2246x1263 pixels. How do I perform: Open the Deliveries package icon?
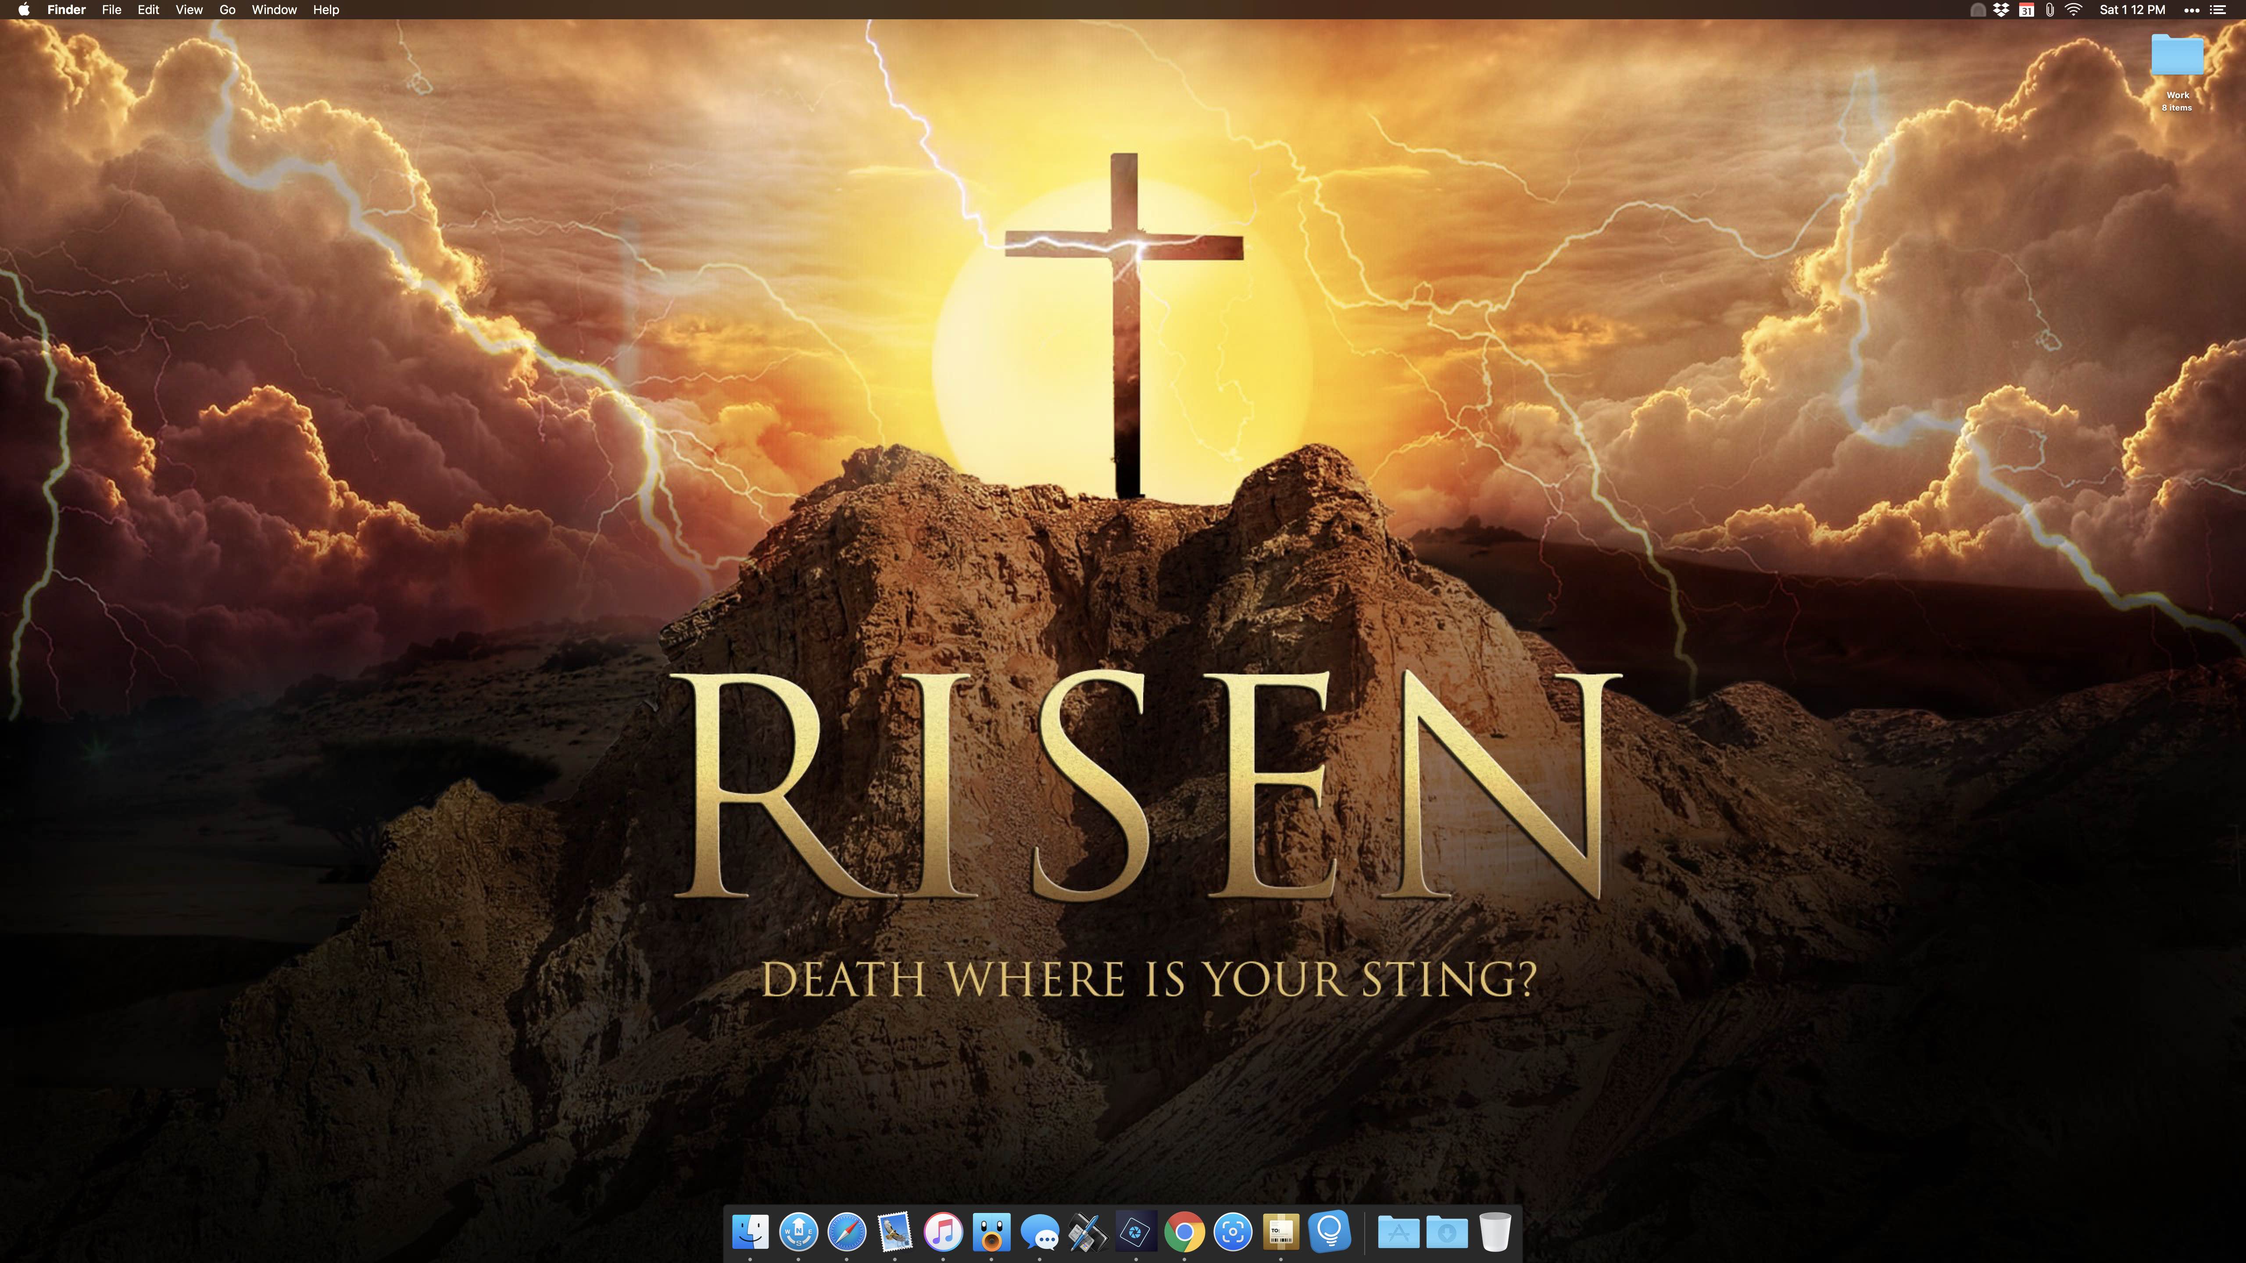click(1281, 1231)
